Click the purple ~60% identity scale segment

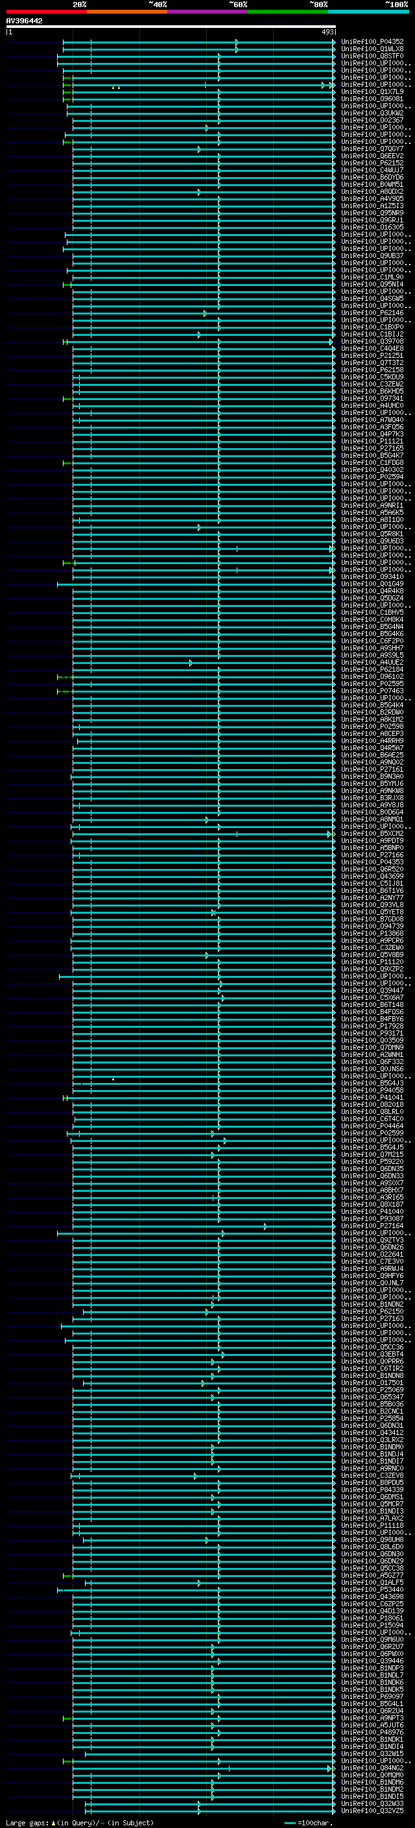click(208, 12)
